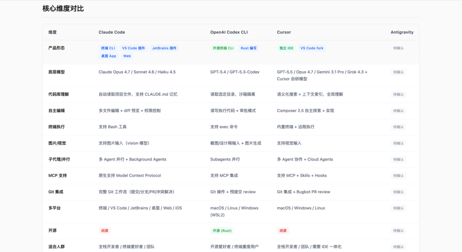Click the 产品形态 row label
This screenshot has height=252, width=462.
tap(56, 48)
